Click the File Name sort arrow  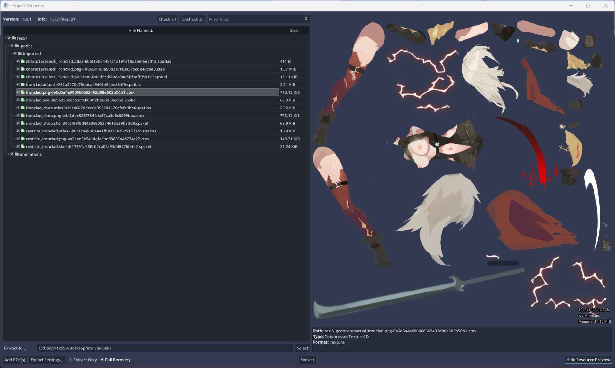pos(152,30)
